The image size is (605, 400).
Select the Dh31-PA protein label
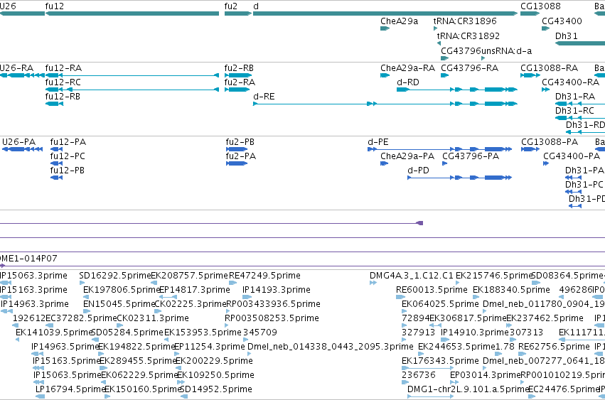584,171
